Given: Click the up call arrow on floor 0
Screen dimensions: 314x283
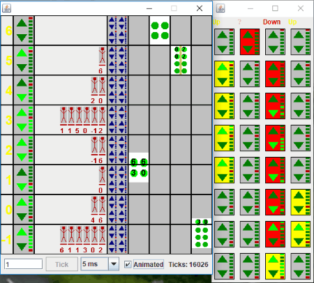Looking at the screenshot, I should click(22, 202).
